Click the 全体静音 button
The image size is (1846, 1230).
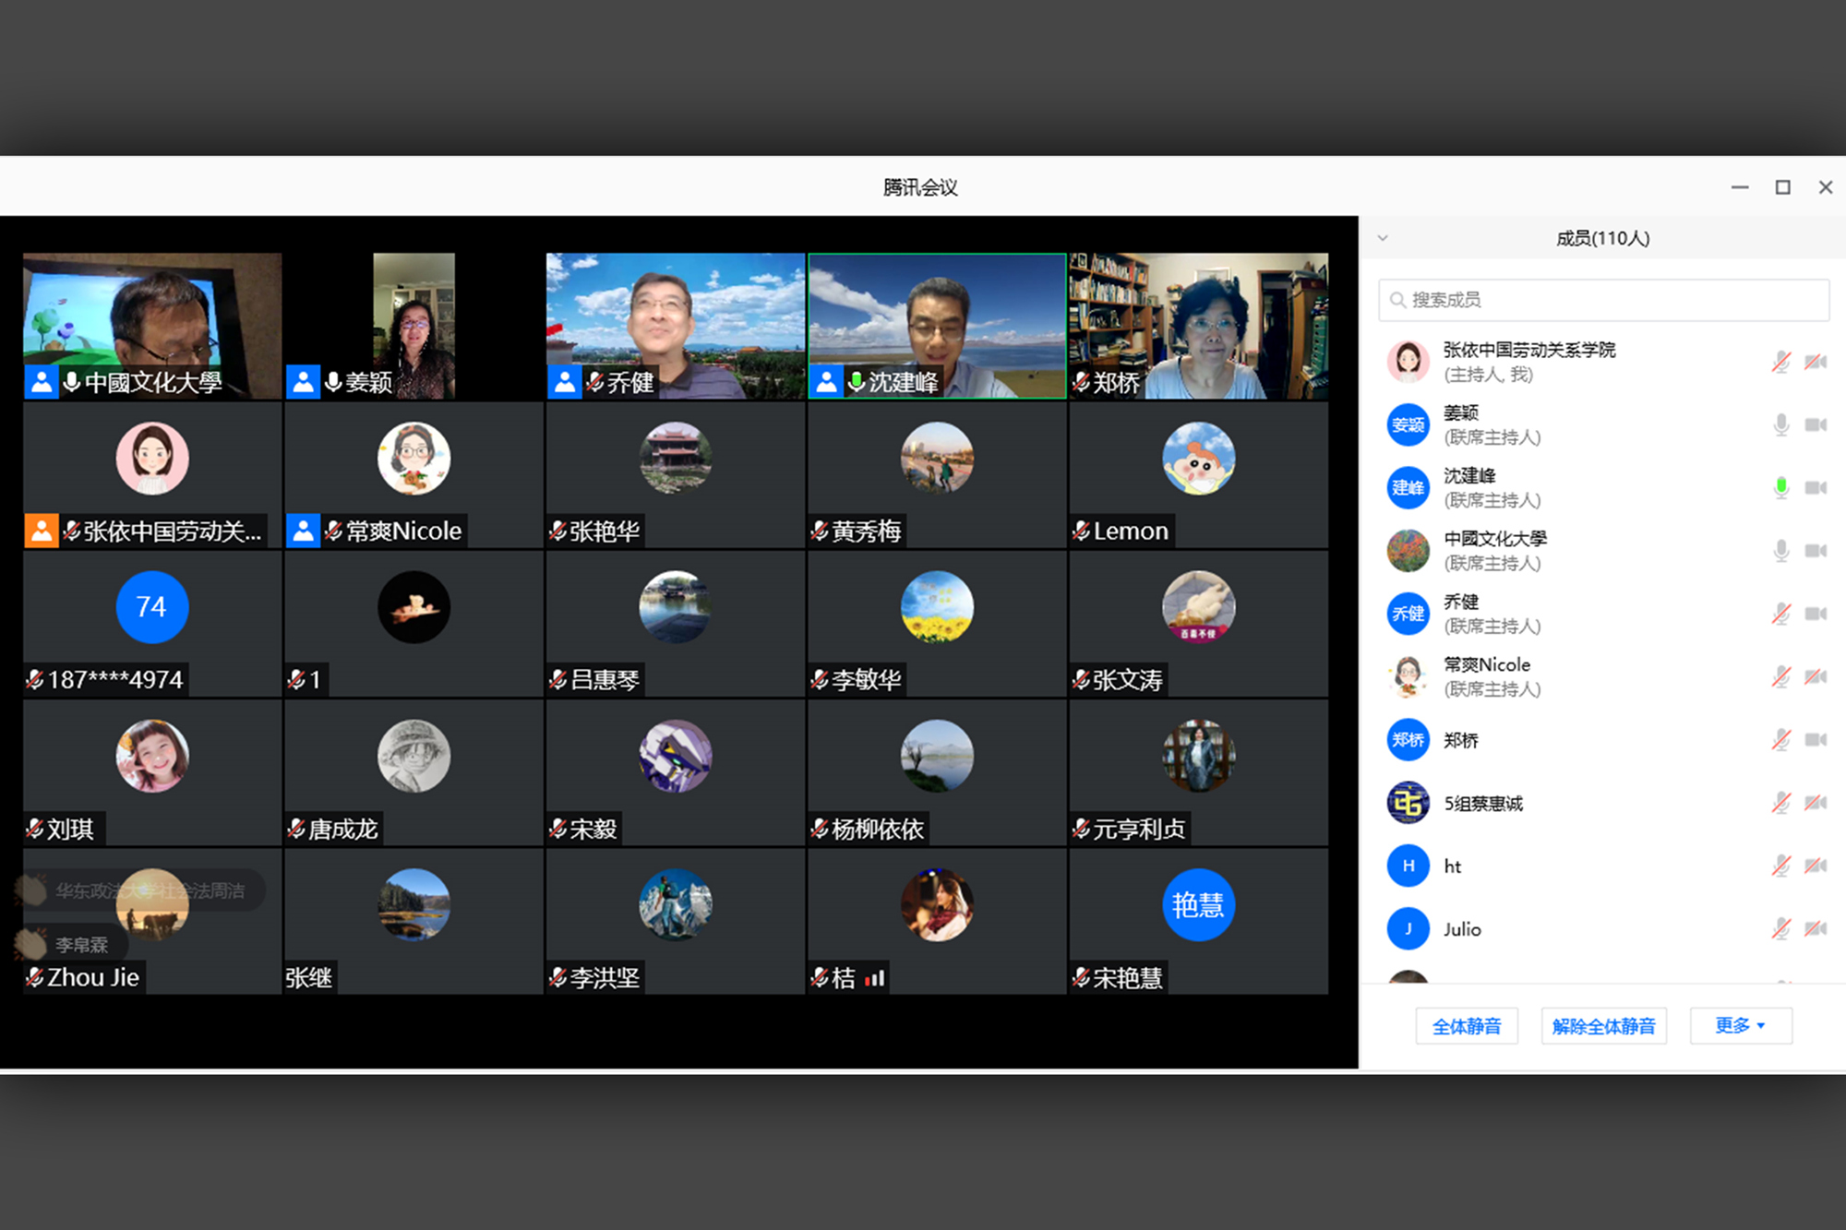pos(1466,1025)
